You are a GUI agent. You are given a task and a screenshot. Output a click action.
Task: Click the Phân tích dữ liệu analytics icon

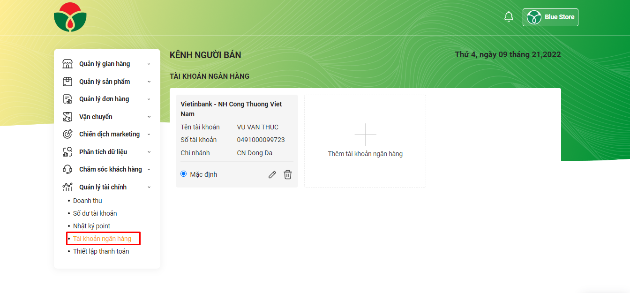point(67,152)
